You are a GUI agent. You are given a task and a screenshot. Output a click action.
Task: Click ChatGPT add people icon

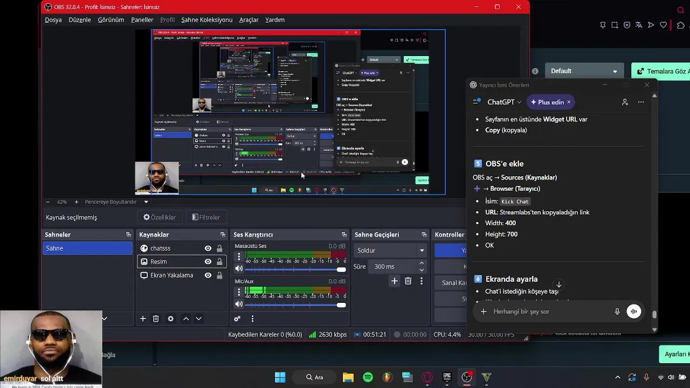click(x=625, y=102)
